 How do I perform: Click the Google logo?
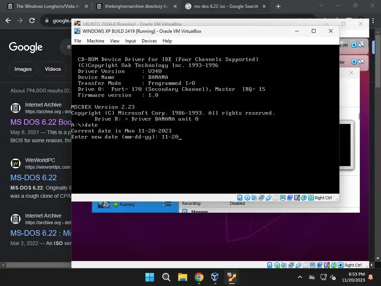26,47
